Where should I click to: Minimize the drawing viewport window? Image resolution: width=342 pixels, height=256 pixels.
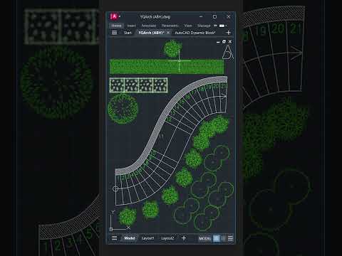pos(218,42)
